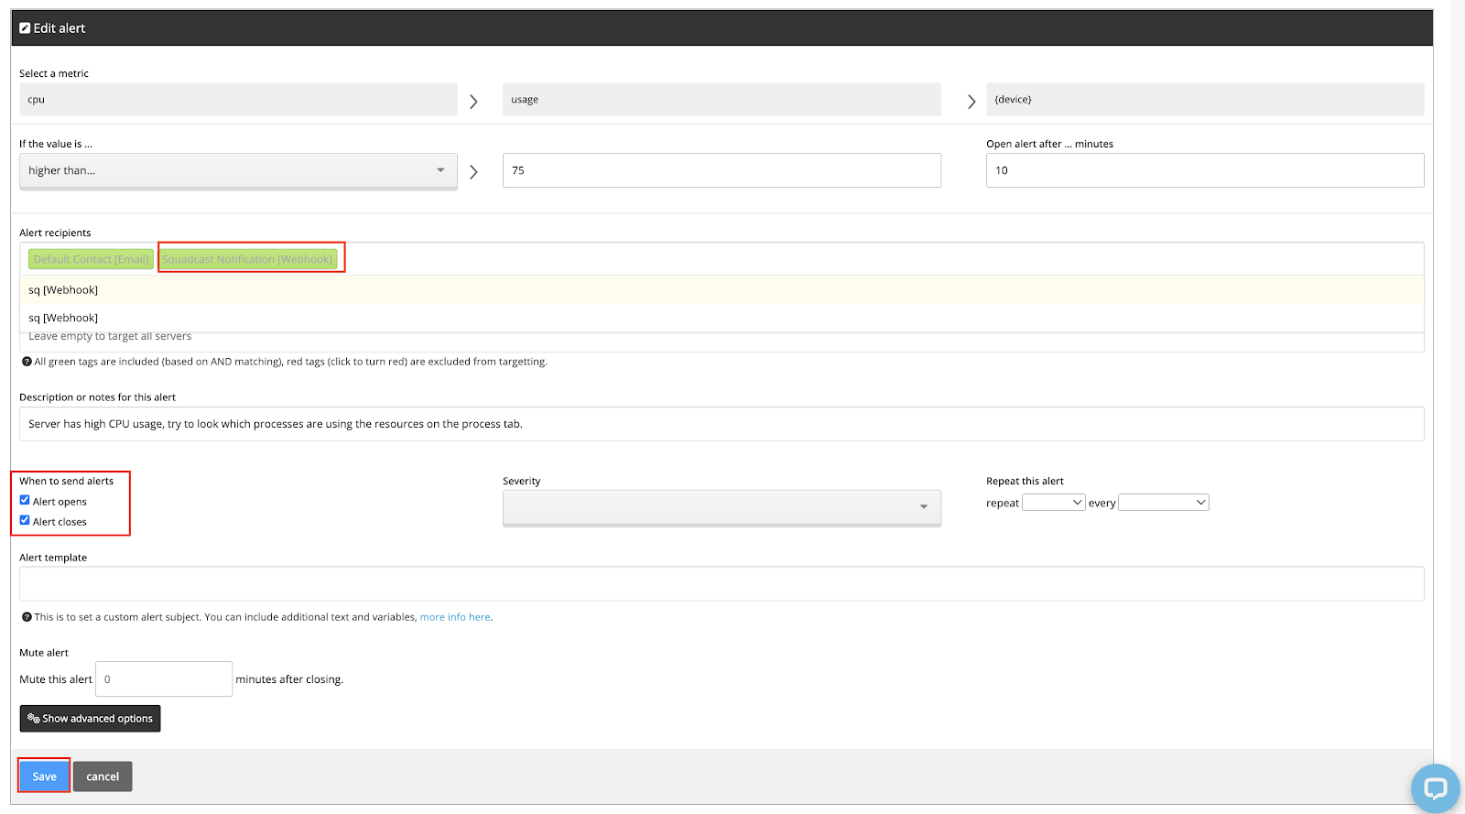Click the Save button
Viewport: 1465px width, 814px height.
(x=45, y=776)
